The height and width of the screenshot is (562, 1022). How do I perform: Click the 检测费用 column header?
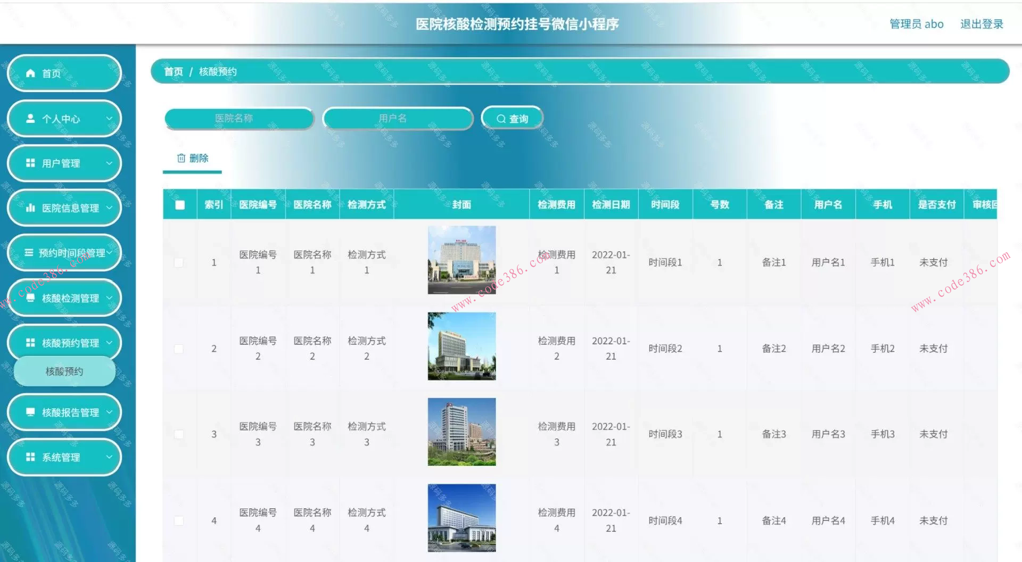pyautogui.click(x=556, y=204)
